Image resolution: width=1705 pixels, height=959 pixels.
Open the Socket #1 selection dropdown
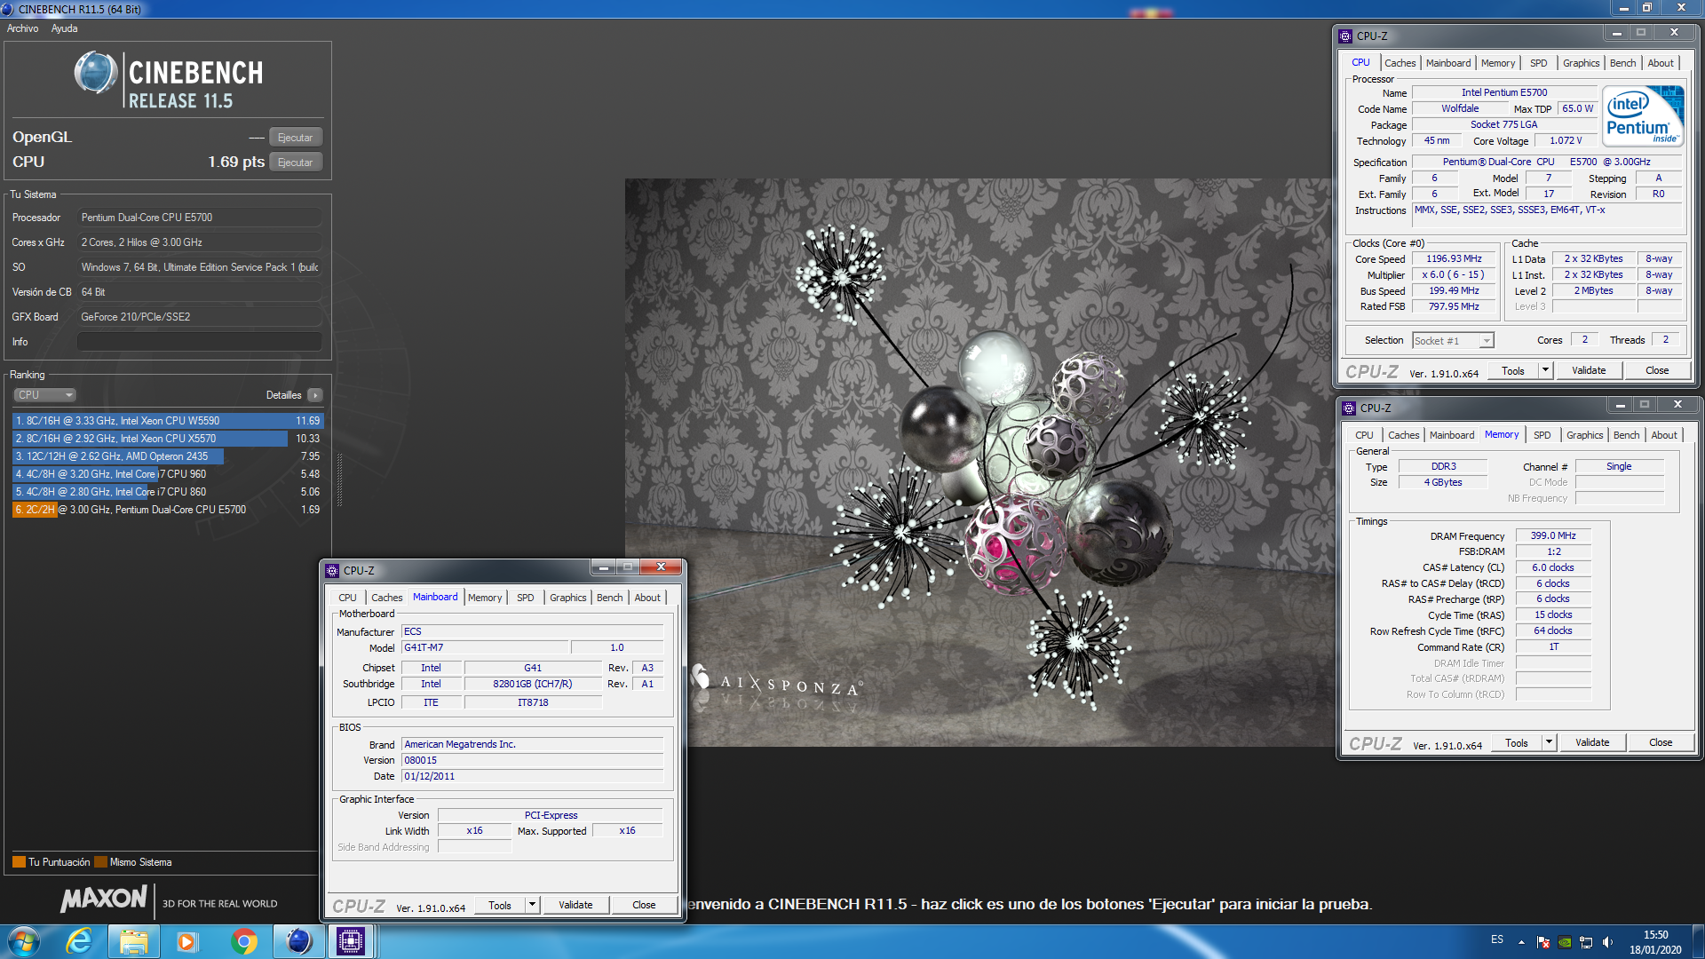(x=1453, y=341)
